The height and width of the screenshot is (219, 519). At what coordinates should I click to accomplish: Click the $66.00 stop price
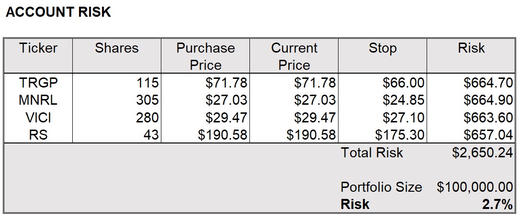coord(404,83)
